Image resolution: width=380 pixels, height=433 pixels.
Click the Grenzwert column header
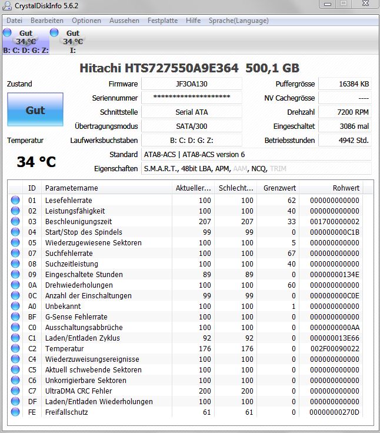pyautogui.click(x=278, y=188)
